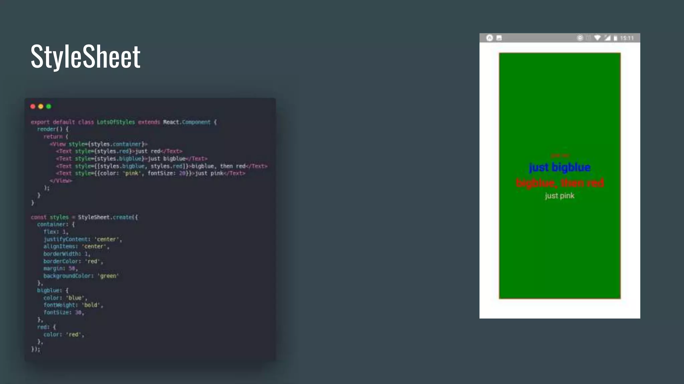Click the "color: 'red'," code line
The height and width of the screenshot is (384, 684).
tap(64, 335)
